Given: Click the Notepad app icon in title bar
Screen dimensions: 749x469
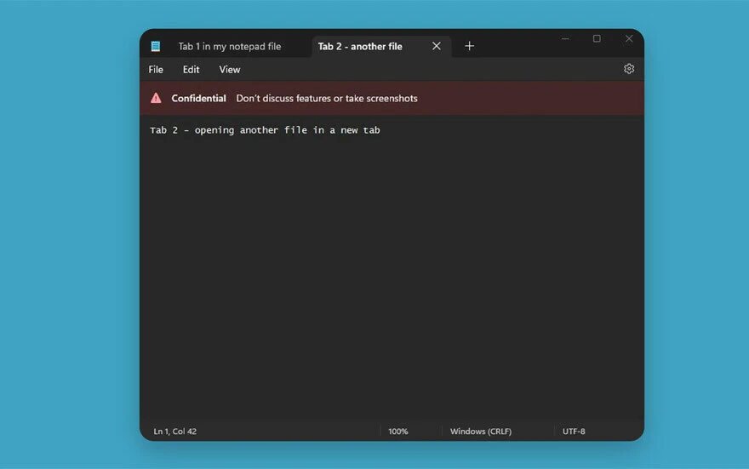Looking at the screenshot, I should 156,46.
